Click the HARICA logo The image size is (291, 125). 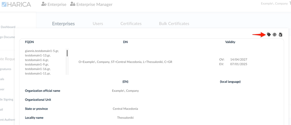pos(16,4)
